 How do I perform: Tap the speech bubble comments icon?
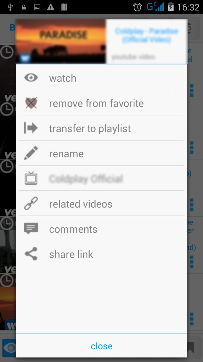(x=31, y=229)
